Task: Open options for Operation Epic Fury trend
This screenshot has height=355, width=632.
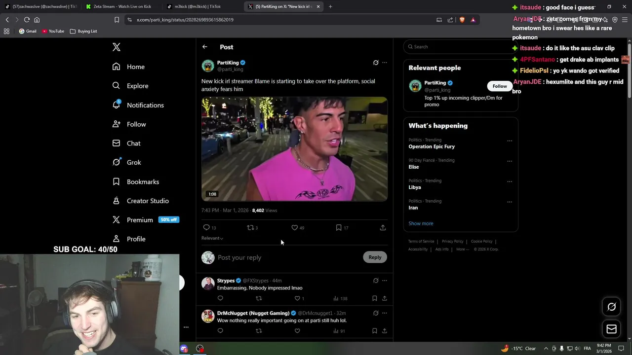Action: [x=509, y=141]
